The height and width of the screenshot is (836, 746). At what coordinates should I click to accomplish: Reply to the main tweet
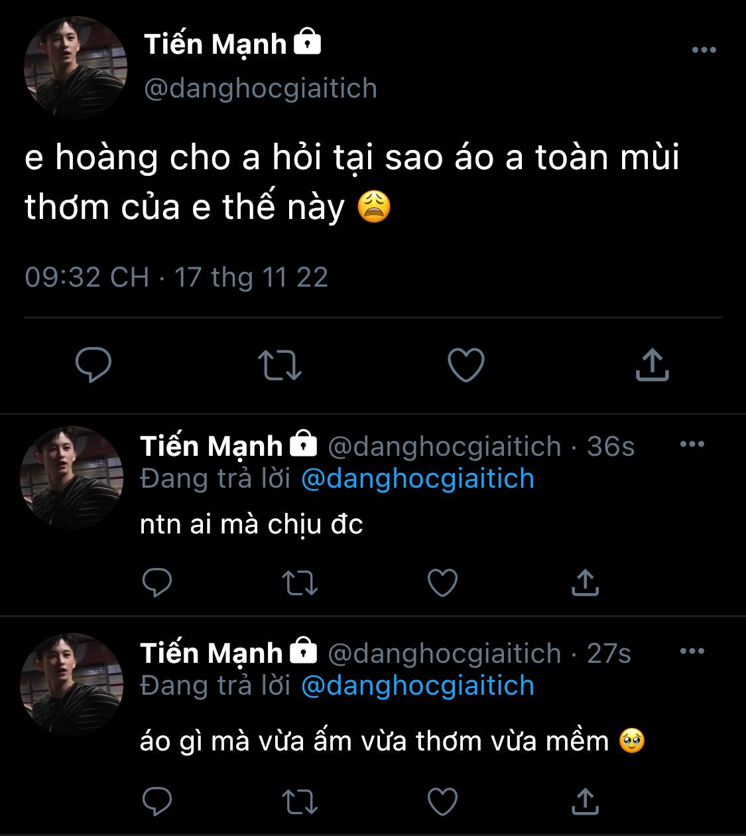point(93,365)
